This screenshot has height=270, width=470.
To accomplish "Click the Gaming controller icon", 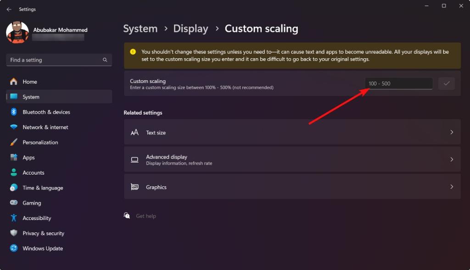I will (14, 203).
